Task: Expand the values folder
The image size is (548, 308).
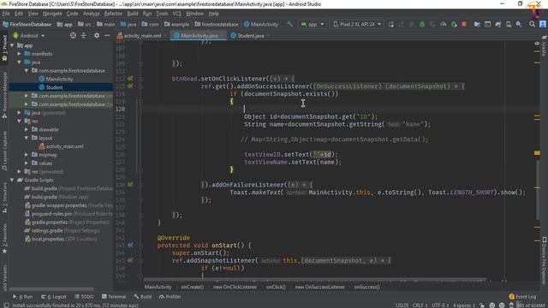Action: click(27, 163)
